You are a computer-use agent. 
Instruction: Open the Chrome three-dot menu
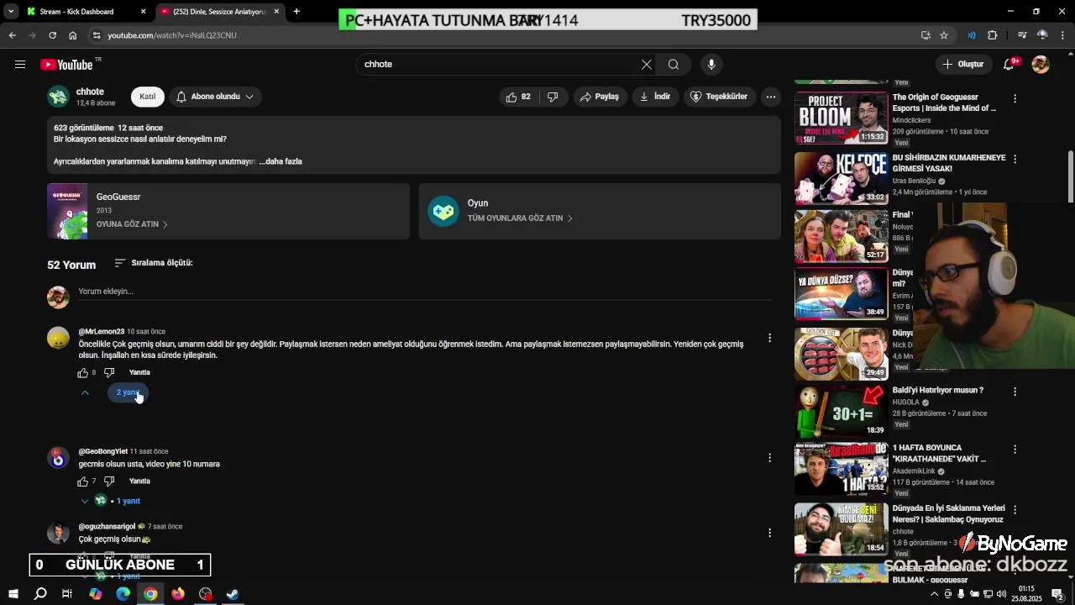(x=1063, y=35)
